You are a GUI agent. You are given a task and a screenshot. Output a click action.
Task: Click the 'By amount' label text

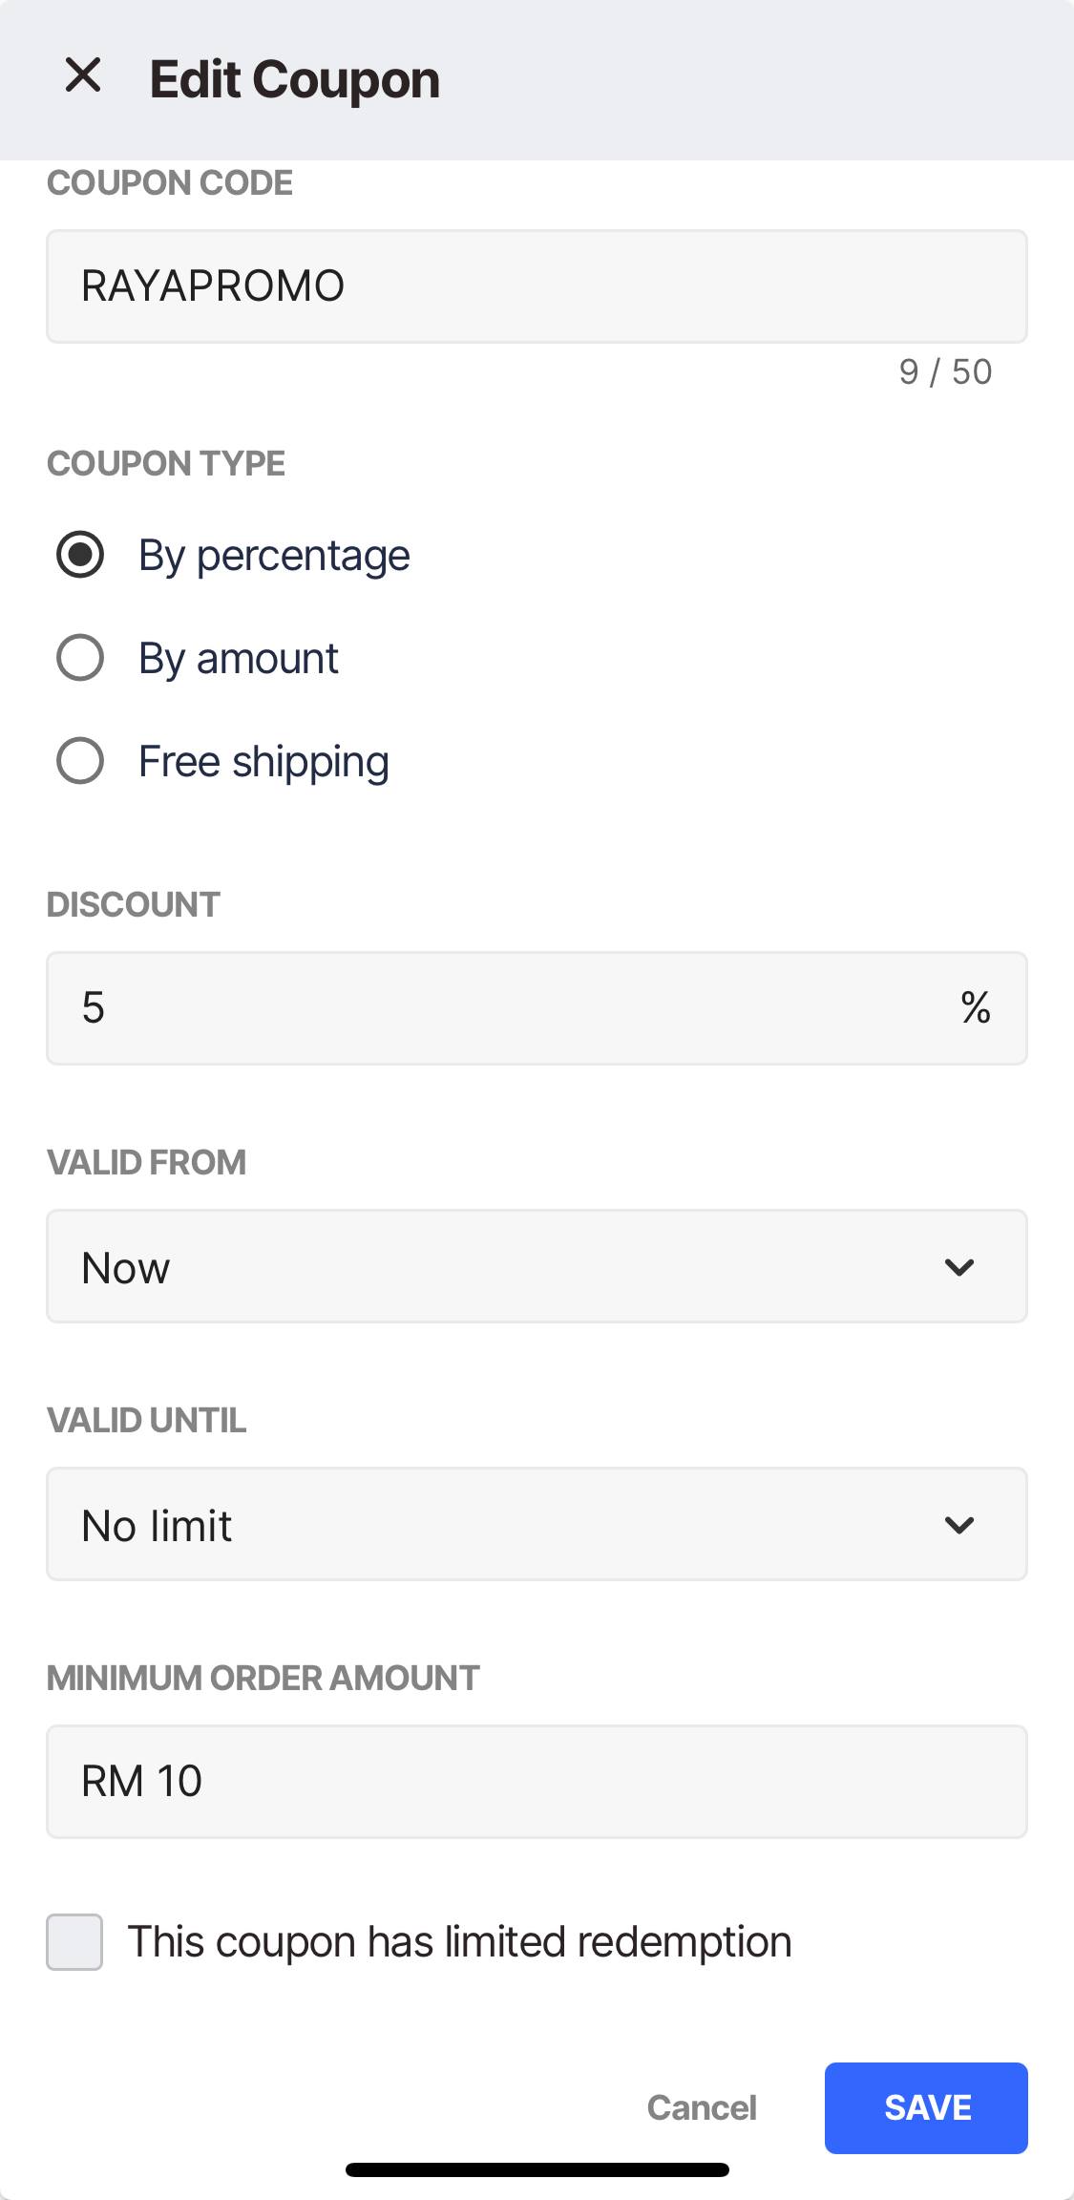click(239, 659)
